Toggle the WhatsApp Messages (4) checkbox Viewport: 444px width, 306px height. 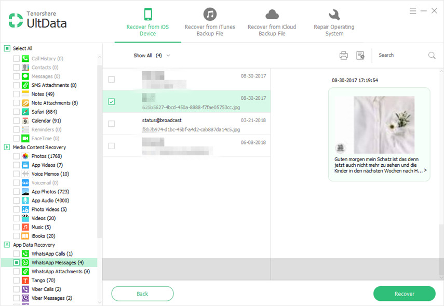[x=17, y=263]
